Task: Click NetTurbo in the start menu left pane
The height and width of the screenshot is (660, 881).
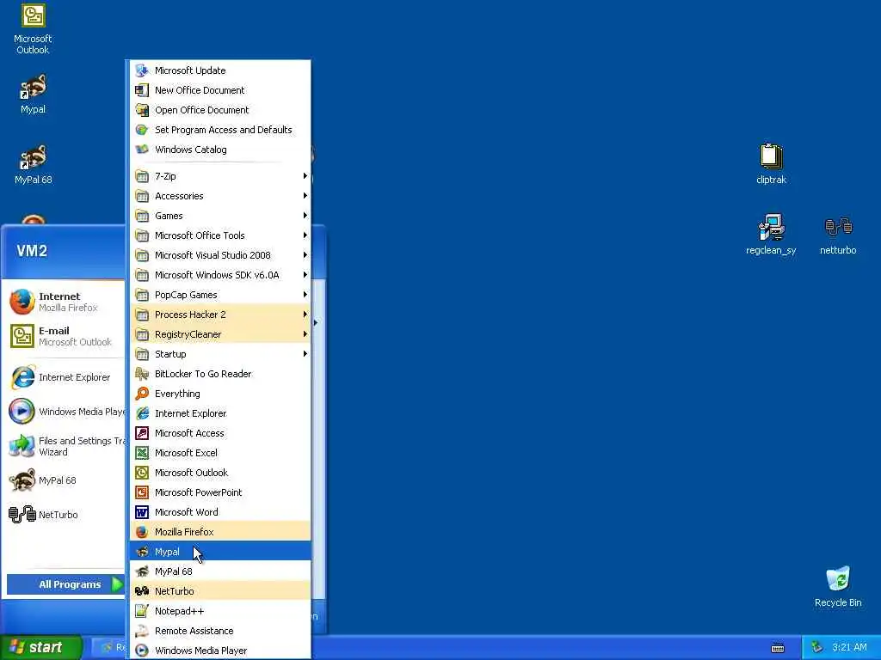Action: (65, 515)
